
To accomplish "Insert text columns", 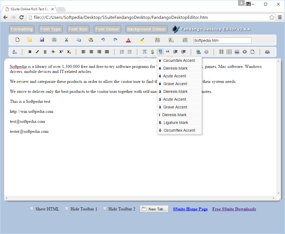I will (x=221, y=52).
